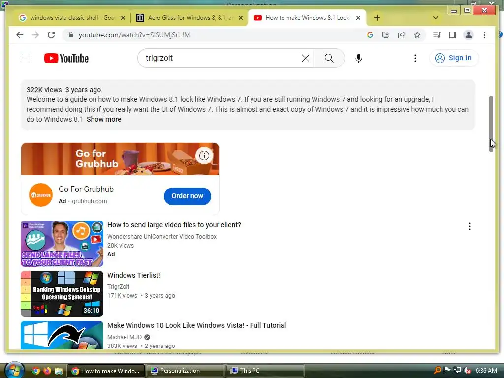Reload the YouTube page
Screen dimensions: 504x378
click(x=51, y=35)
